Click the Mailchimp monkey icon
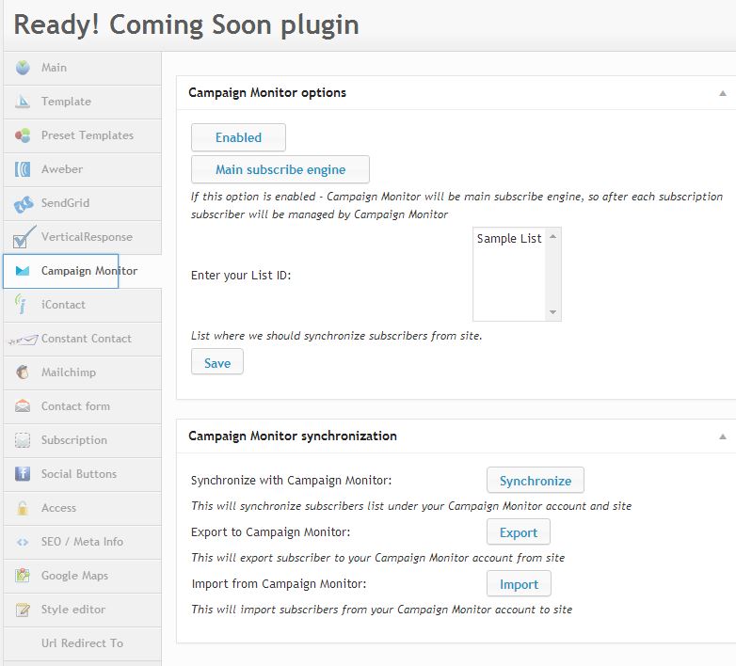Image resolution: width=736 pixels, height=666 pixels. (x=23, y=373)
